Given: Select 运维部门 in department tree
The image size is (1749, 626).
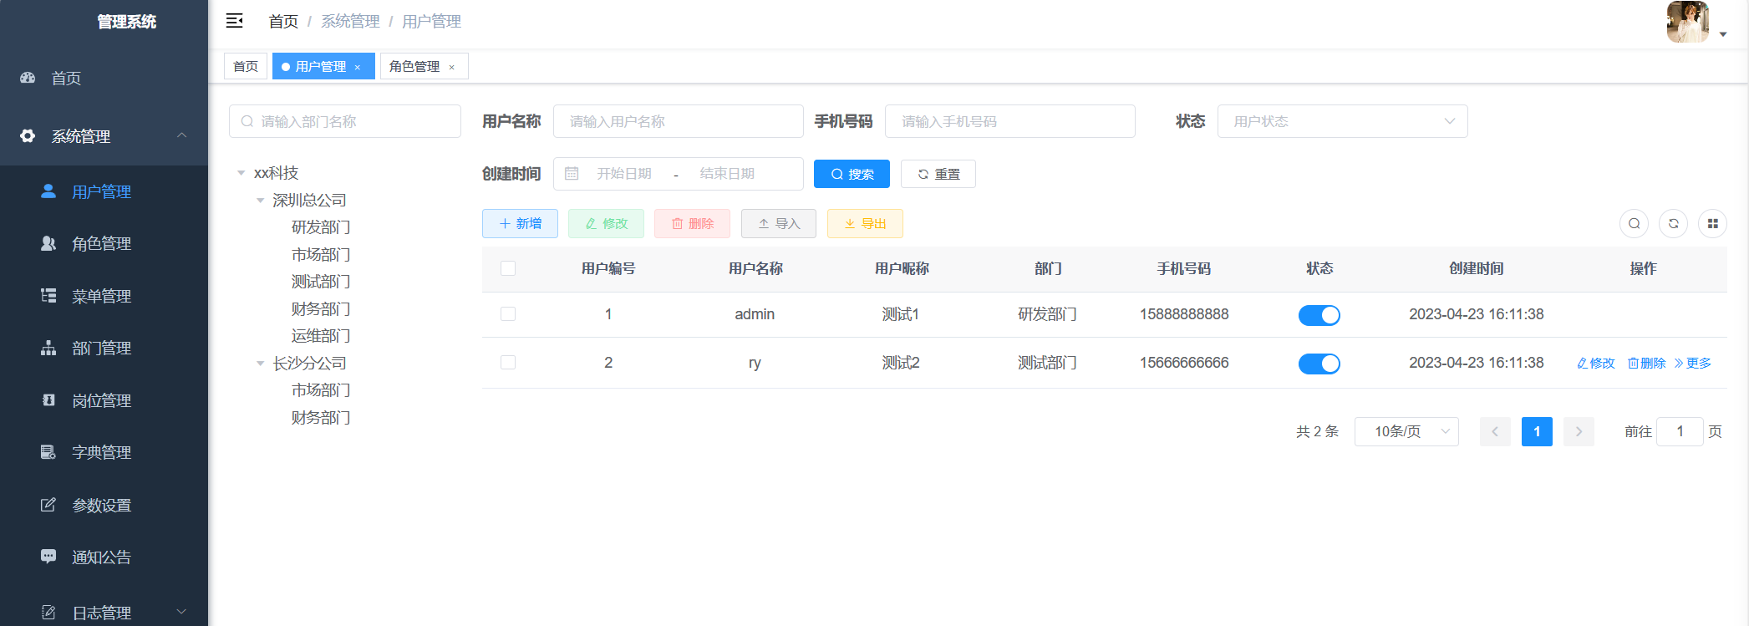Looking at the screenshot, I should pyautogui.click(x=321, y=336).
